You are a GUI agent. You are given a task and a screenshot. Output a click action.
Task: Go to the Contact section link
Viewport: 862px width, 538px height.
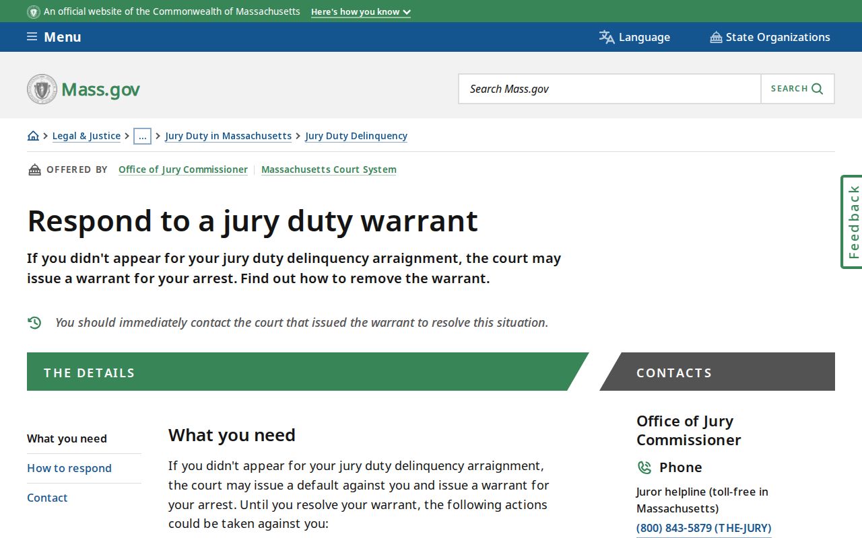coord(47,498)
